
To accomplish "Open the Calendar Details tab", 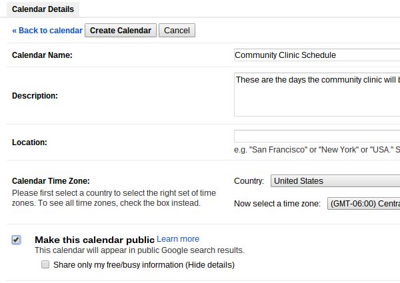I will pos(43,9).
